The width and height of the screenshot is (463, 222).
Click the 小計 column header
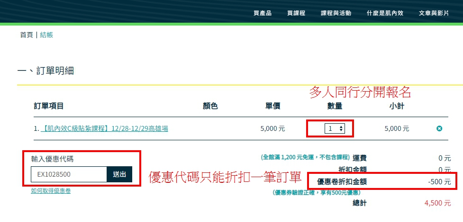(x=396, y=106)
